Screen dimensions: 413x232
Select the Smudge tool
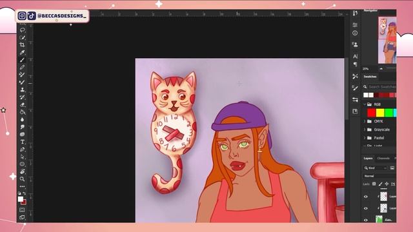[23, 127]
